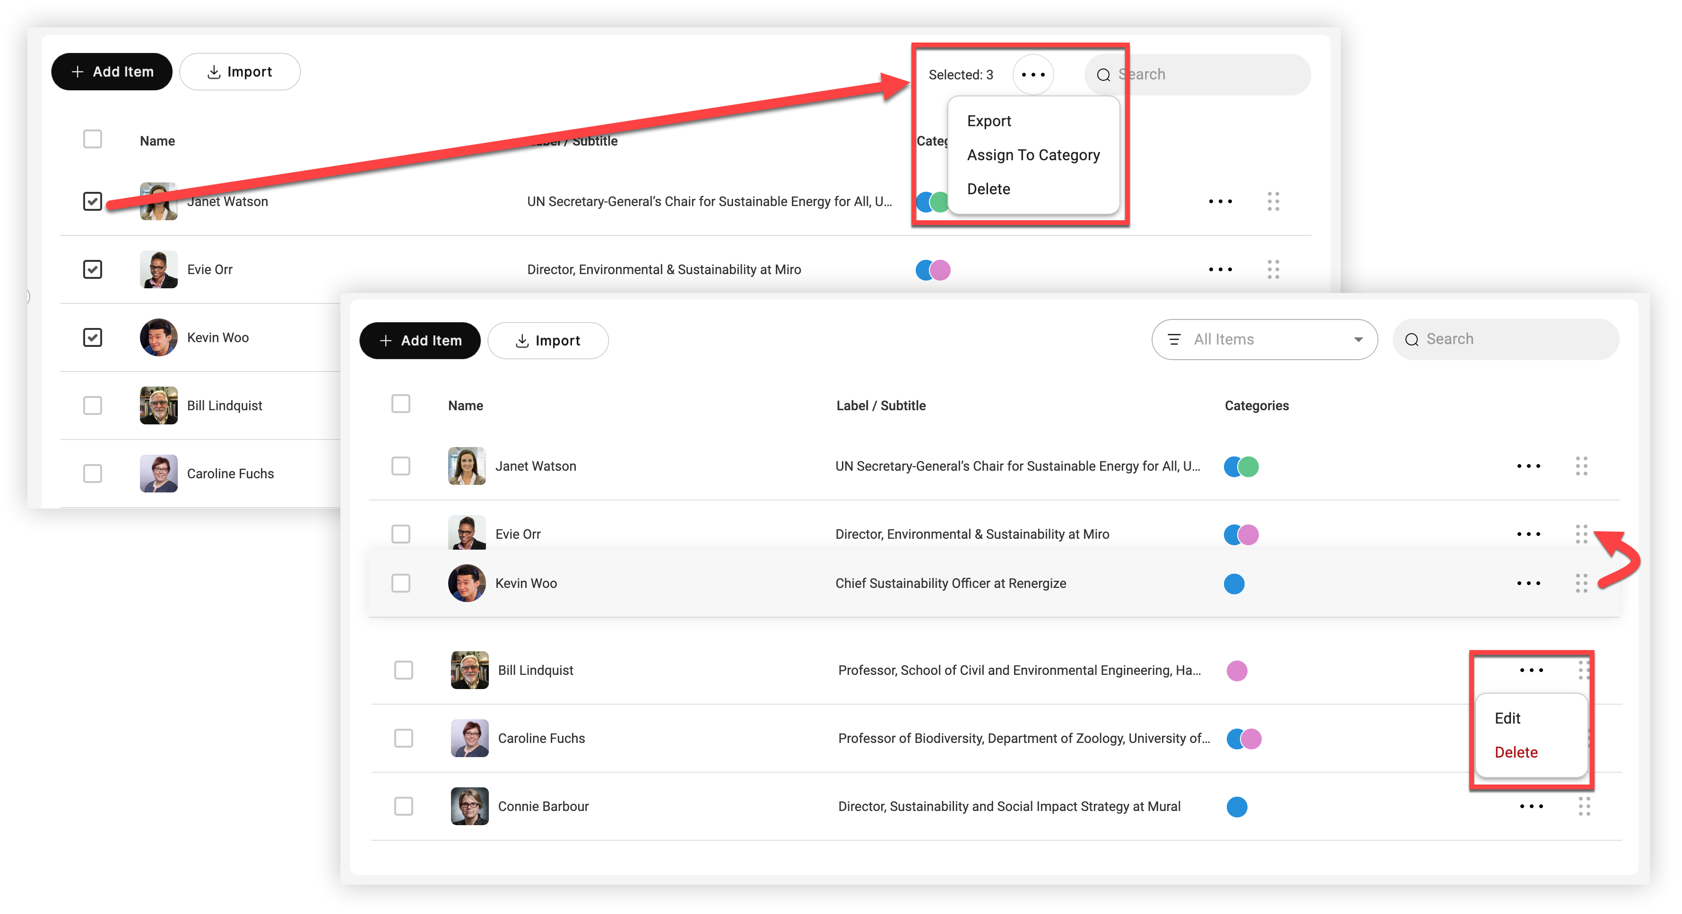
Task: Click Categories column header in front window
Action: tap(1256, 405)
